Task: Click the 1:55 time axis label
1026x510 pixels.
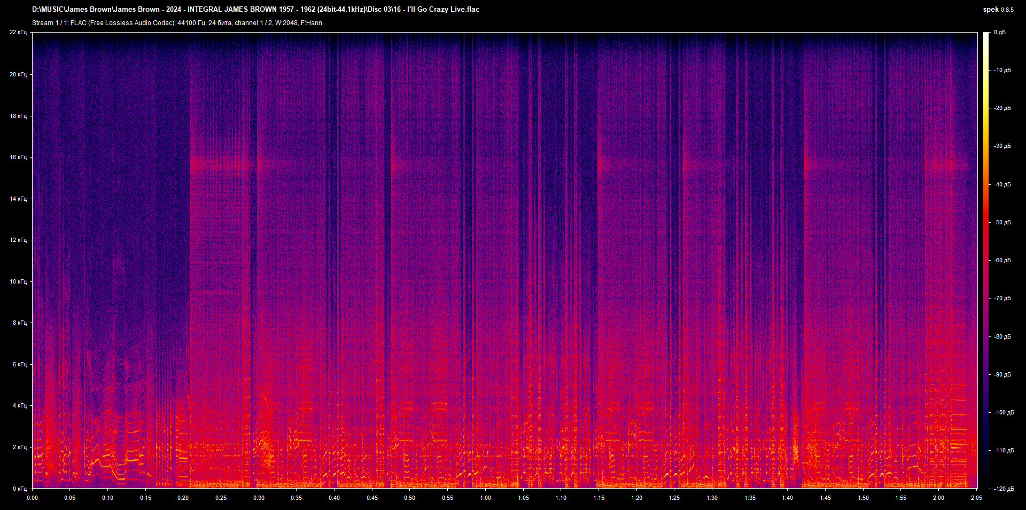Action: click(x=901, y=498)
